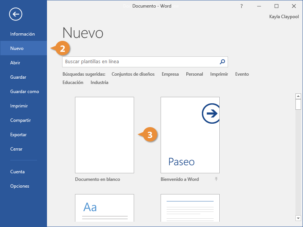Click the magnifier search icon
The image size is (303, 227).
click(222, 62)
